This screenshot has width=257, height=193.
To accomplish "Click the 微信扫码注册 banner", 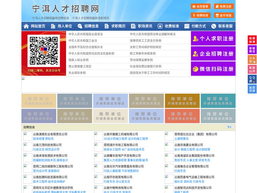I will [213, 69].
